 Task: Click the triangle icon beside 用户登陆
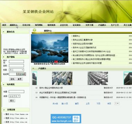click(3, 57)
